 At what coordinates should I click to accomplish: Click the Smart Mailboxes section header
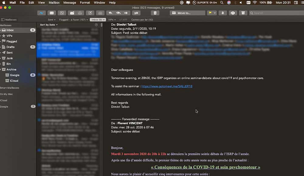[9, 88]
